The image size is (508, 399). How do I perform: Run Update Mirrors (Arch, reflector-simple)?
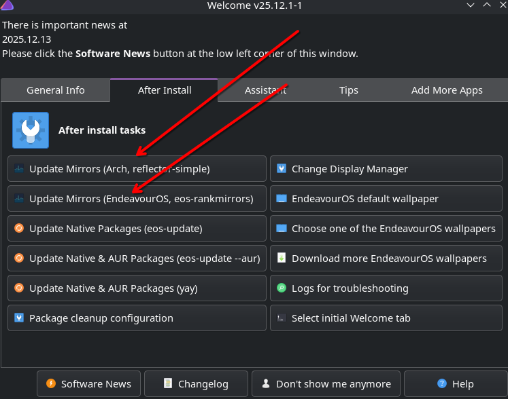137,169
